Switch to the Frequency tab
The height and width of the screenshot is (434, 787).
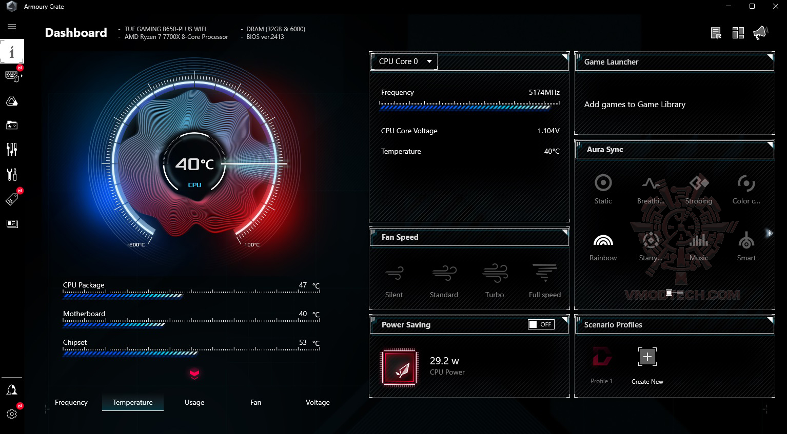click(71, 402)
